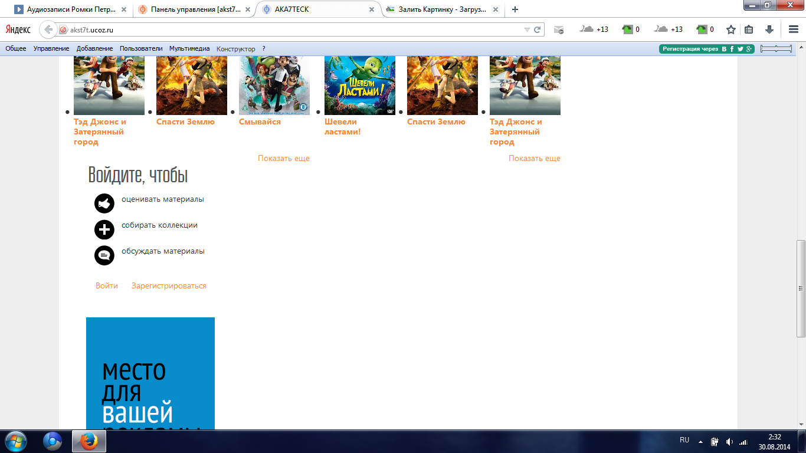Open the Добавление admin menu

coord(94,48)
